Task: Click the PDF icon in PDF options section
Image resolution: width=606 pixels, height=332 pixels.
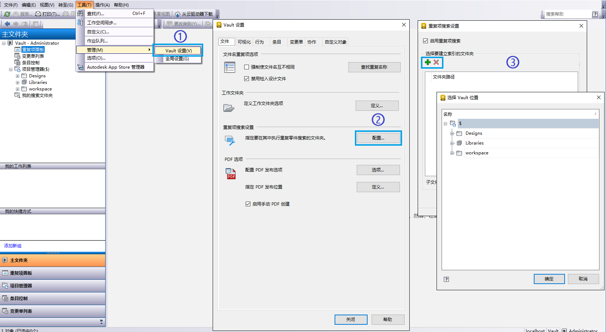Action: click(x=231, y=174)
